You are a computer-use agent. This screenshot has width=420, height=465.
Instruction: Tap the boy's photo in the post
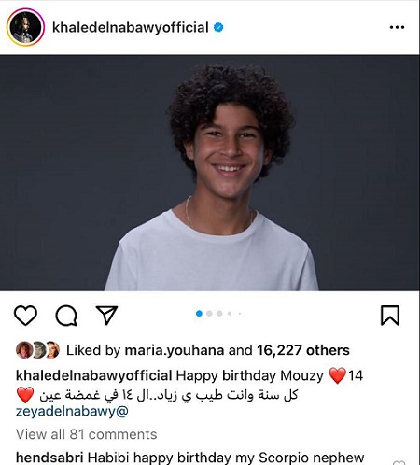tap(210, 173)
